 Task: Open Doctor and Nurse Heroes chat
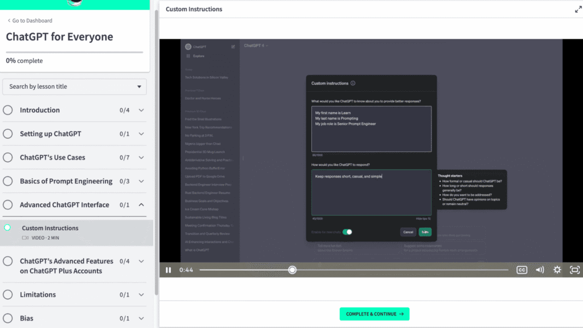click(x=203, y=98)
